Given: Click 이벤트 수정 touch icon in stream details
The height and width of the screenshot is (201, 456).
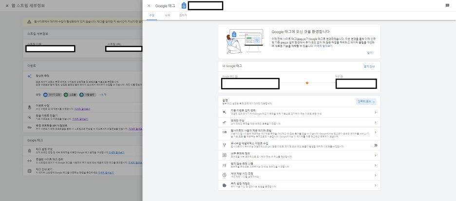Looking at the screenshot, I should pos(29,107).
